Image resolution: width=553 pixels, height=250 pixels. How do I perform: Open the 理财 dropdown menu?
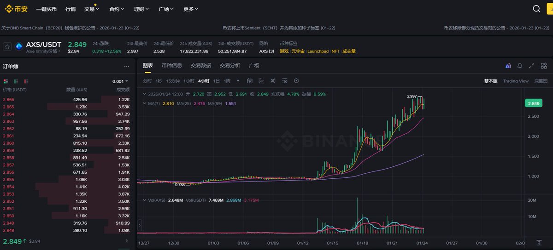[x=141, y=9]
